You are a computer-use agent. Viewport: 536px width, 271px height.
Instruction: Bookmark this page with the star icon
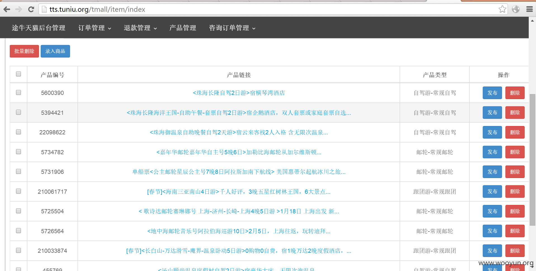(x=502, y=9)
